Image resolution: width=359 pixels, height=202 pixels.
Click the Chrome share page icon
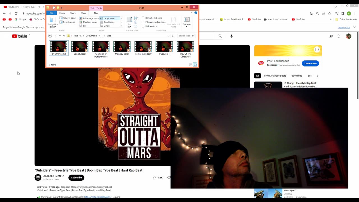point(323,13)
